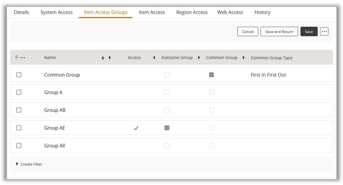
Task: Open the Region Access tab
Action: tap(192, 12)
